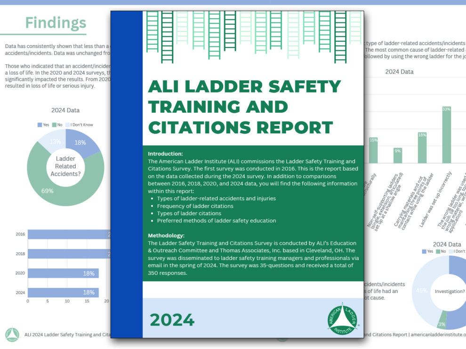Collapse the Findings section heading
466x349 pixels.
coord(56,22)
